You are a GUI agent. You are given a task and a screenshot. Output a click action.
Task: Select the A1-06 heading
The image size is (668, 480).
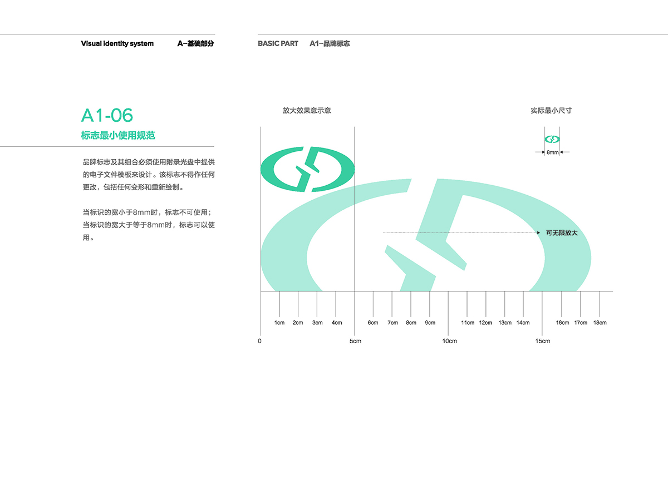(x=107, y=115)
